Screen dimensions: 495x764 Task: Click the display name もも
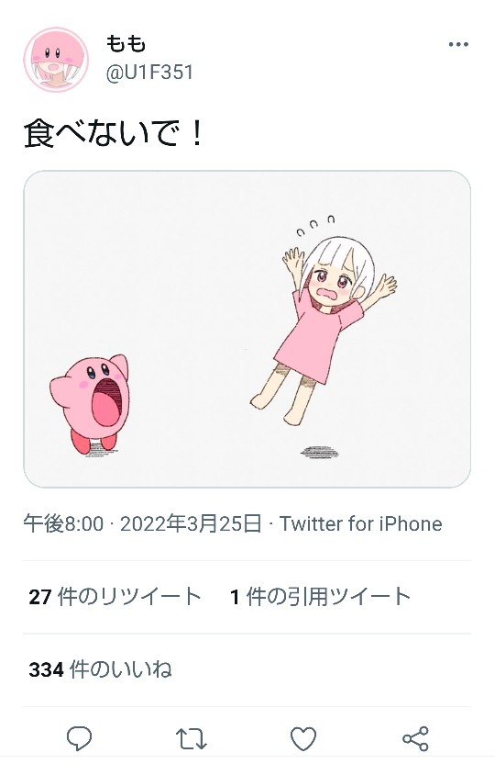(126, 44)
